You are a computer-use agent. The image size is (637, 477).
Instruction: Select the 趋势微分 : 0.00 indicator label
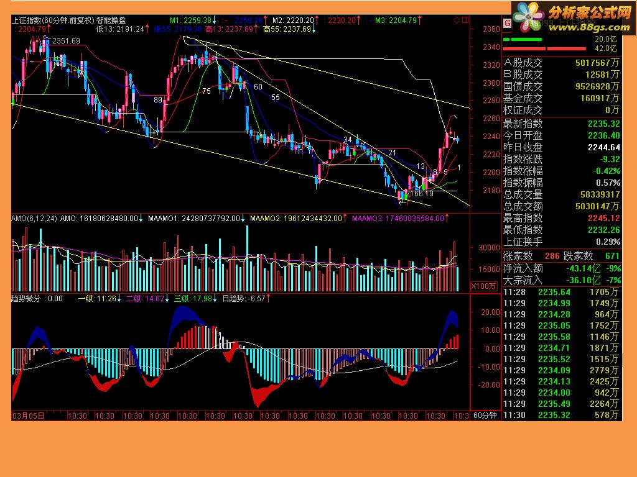click(x=37, y=299)
